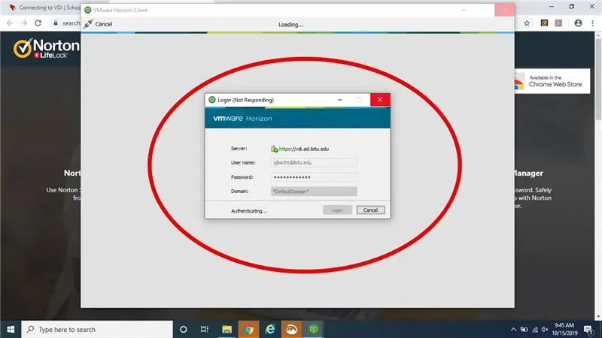Viewport: 602px width, 338px height.
Task: Open Task View from the taskbar
Action: coord(204,329)
